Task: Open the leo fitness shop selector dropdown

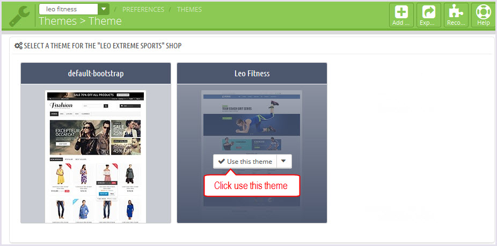Action: (x=104, y=9)
